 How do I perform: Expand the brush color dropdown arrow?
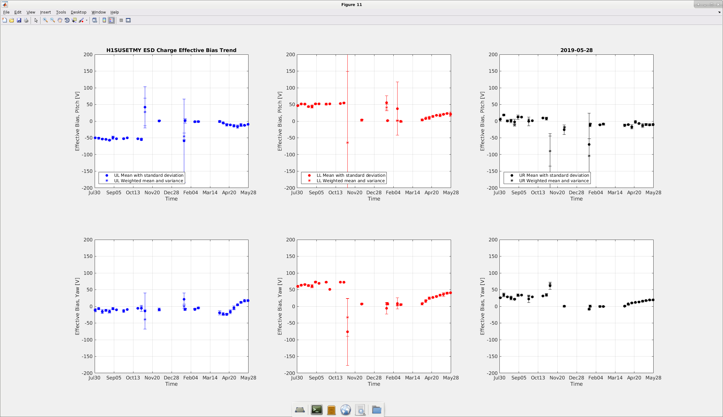pyautogui.click(x=87, y=20)
